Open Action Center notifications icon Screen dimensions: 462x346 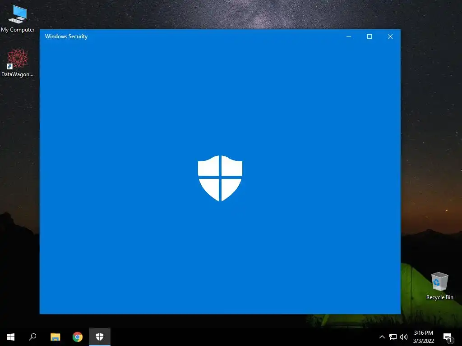448,337
